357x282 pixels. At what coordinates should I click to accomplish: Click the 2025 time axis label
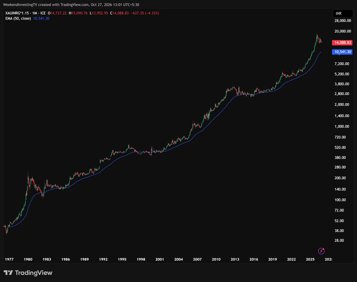[x=310, y=259]
